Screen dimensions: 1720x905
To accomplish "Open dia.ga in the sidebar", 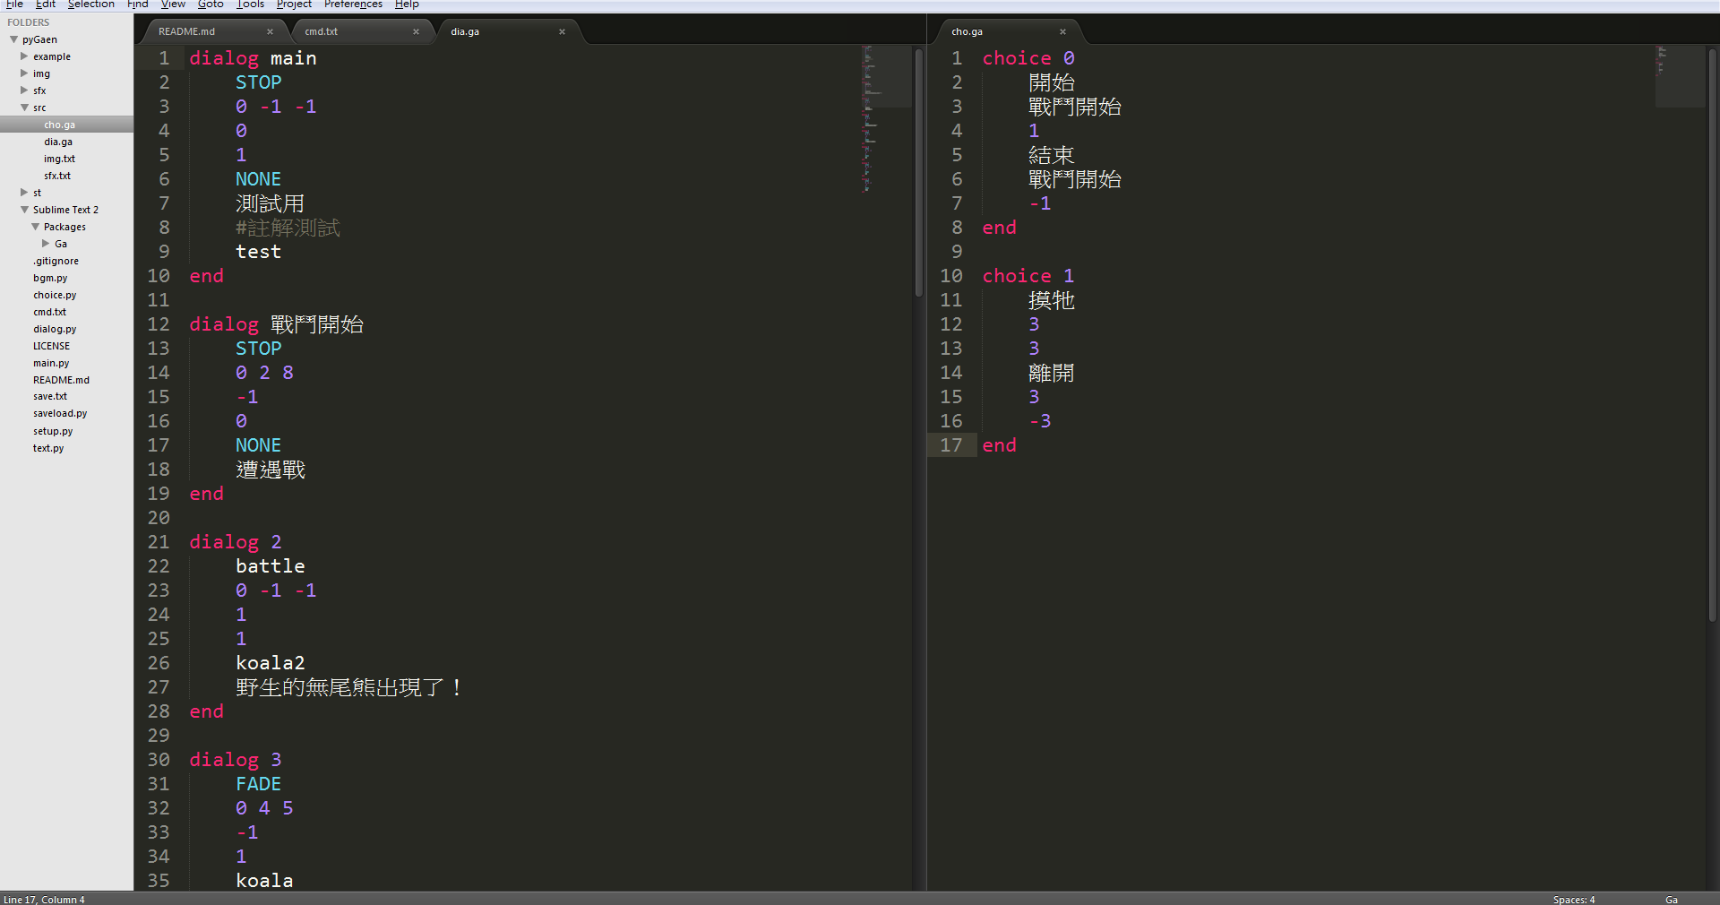I will coord(58,142).
